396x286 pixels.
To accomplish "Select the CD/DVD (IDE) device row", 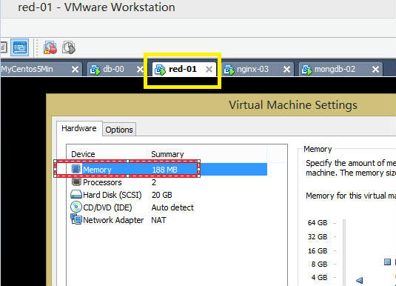I will pyautogui.click(x=167, y=207).
